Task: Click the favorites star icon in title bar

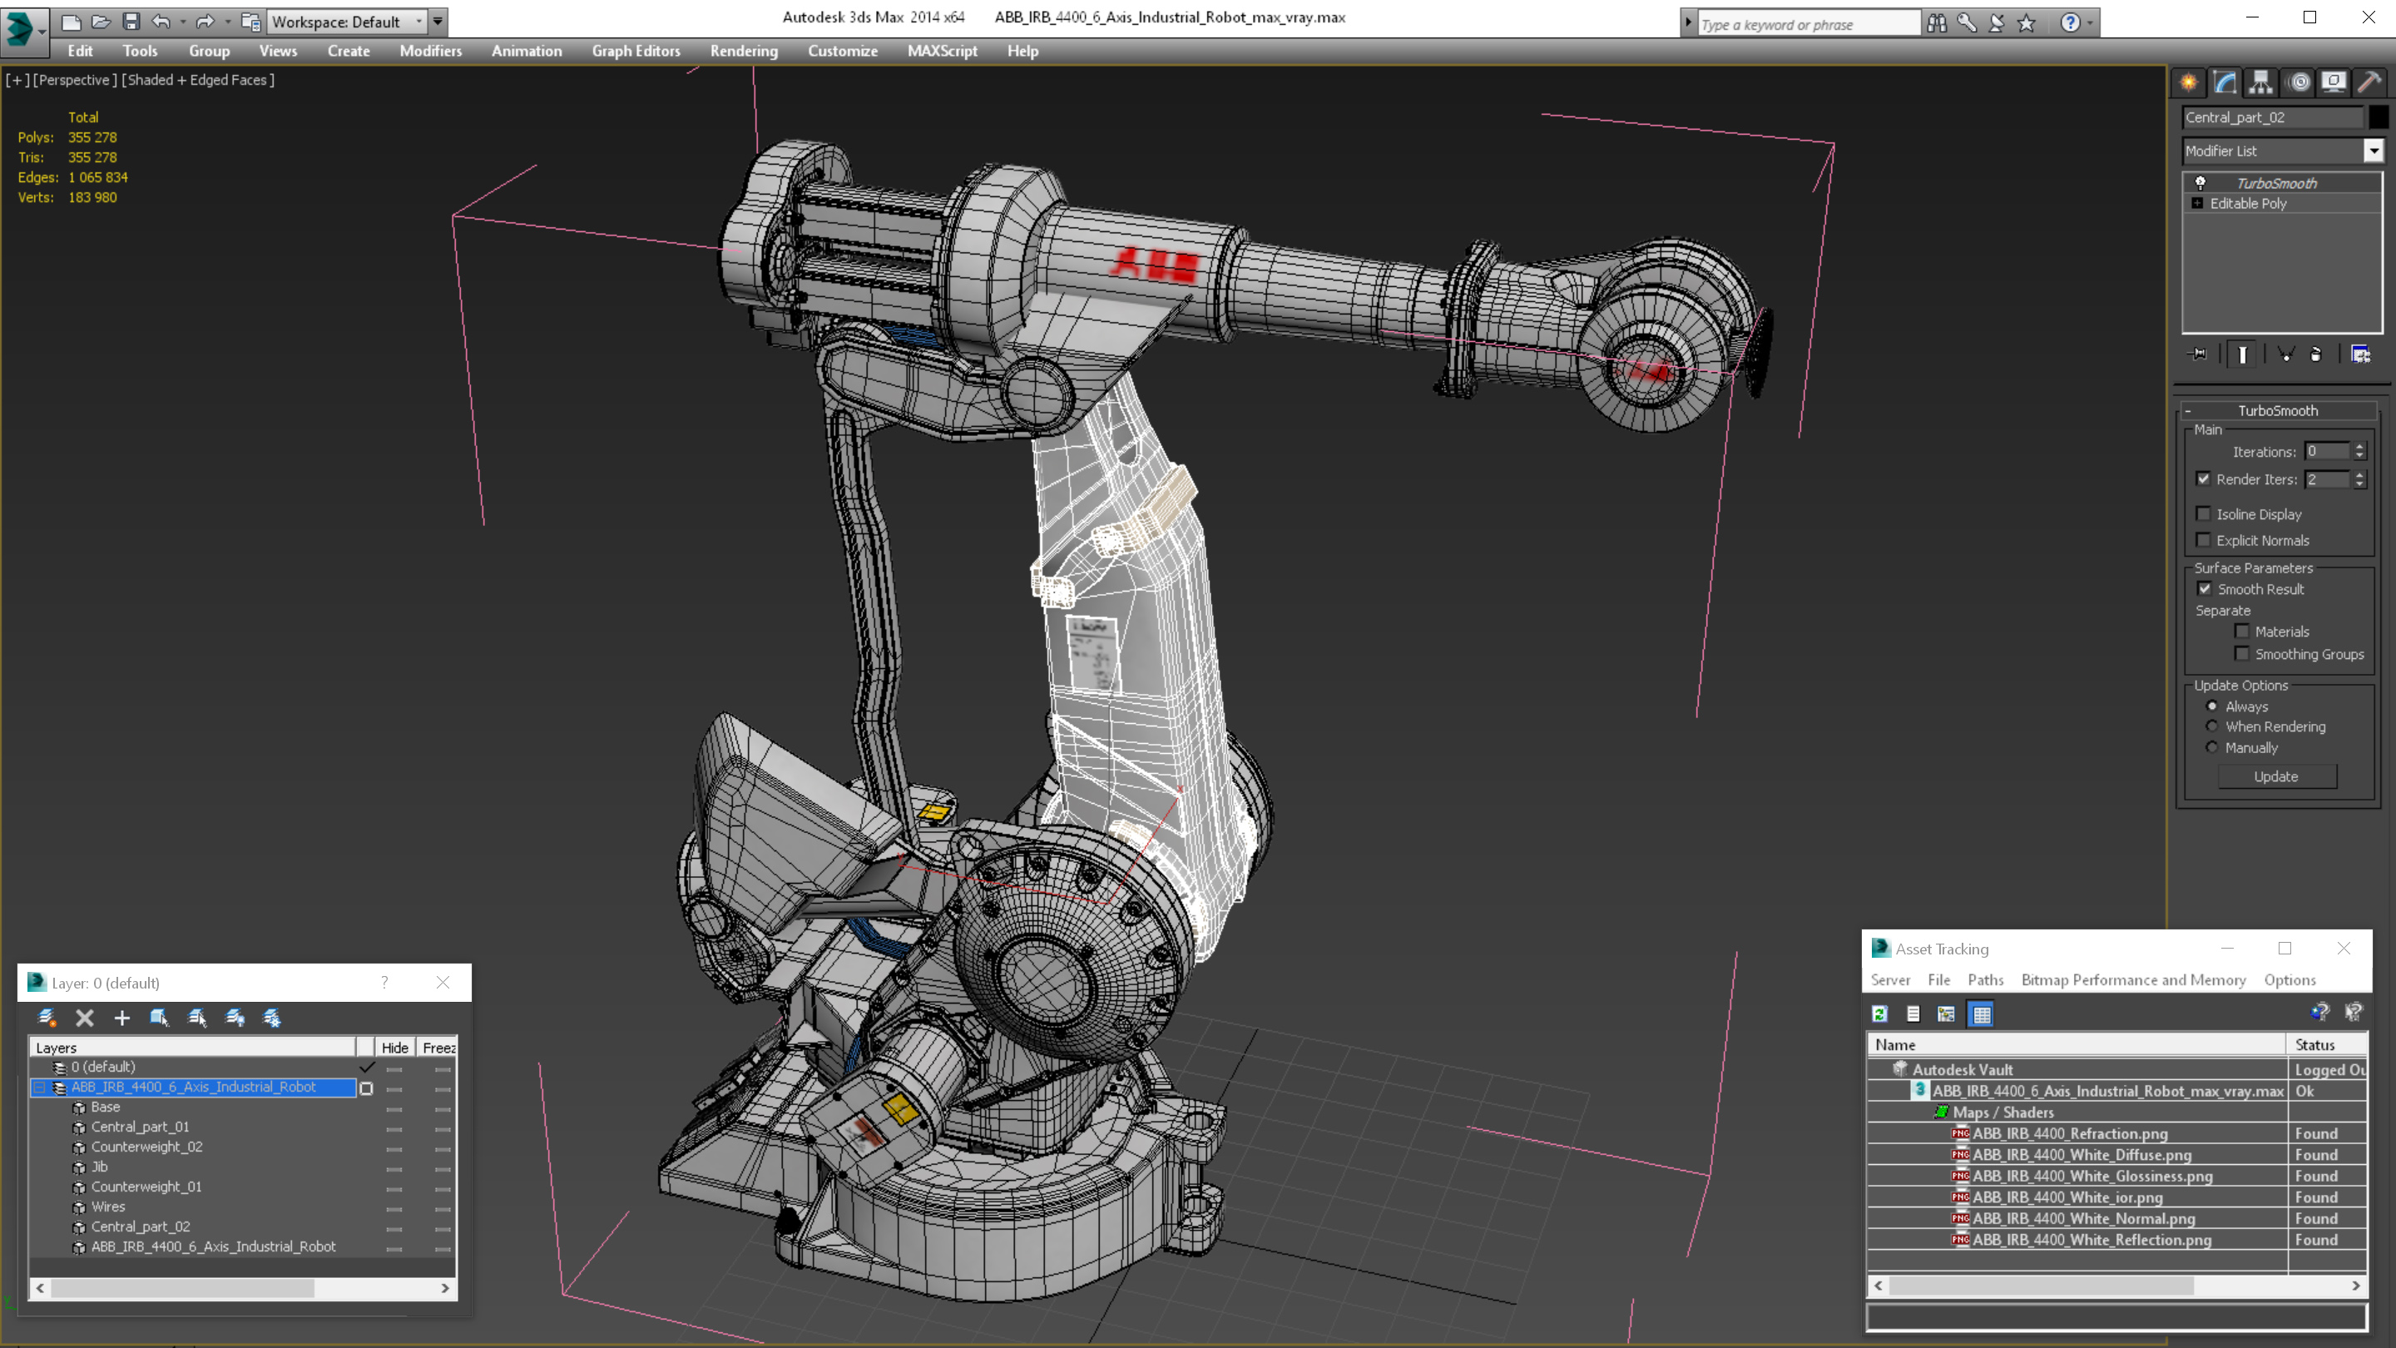Action: click(2027, 23)
